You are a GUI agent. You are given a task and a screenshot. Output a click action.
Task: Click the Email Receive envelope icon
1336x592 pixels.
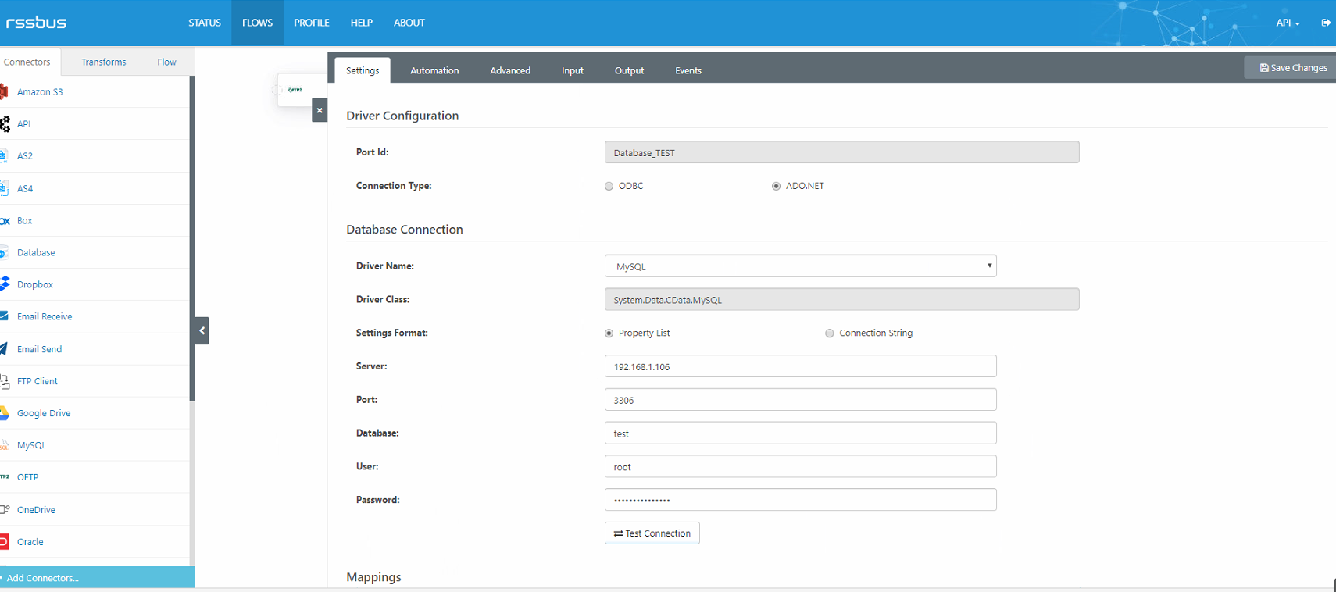click(4, 316)
